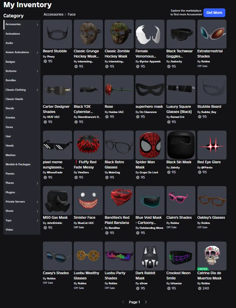Open the Classic Grunge Hockey Mask thumbnail
Screen dimensions: 236x308
88,34
